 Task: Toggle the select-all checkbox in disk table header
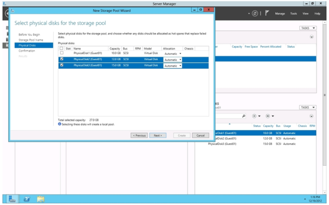click(x=61, y=48)
